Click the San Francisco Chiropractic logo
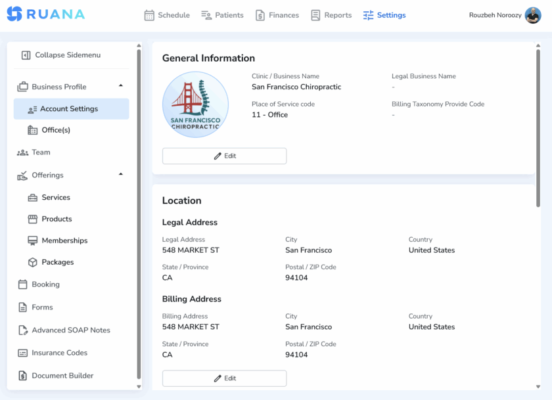The height and width of the screenshot is (400, 552). [x=195, y=104]
